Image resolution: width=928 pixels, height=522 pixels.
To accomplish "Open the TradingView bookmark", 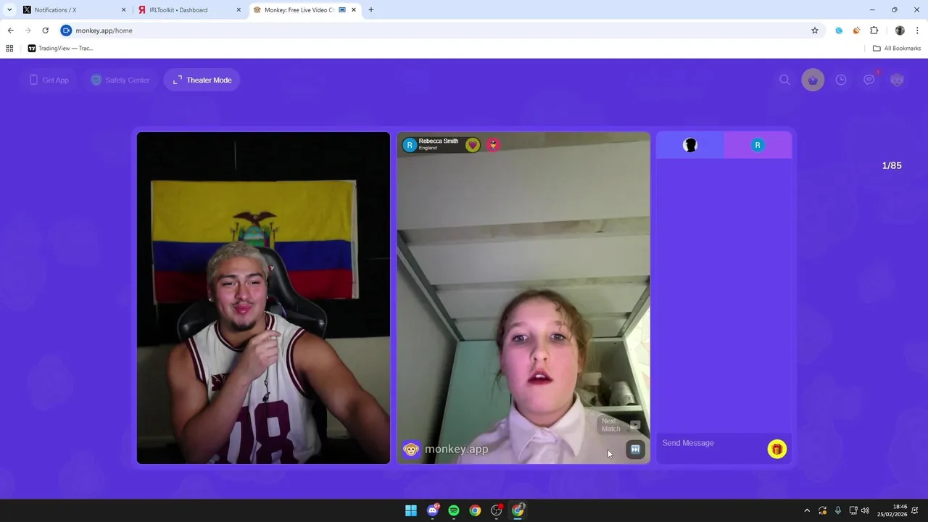I will [60, 49].
